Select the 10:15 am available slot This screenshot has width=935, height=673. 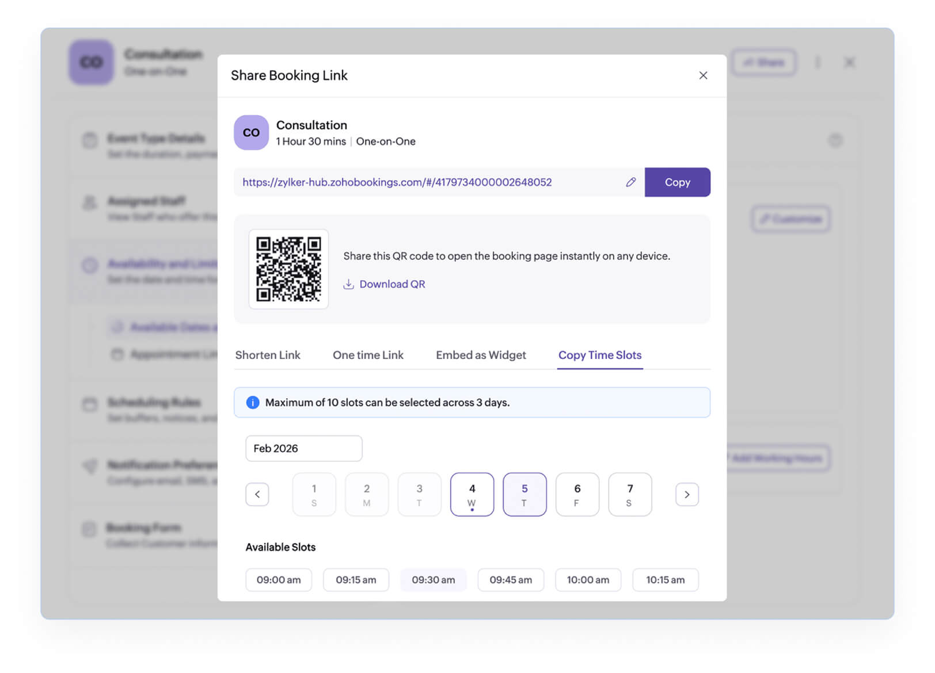pyautogui.click(x=666, y=580)
